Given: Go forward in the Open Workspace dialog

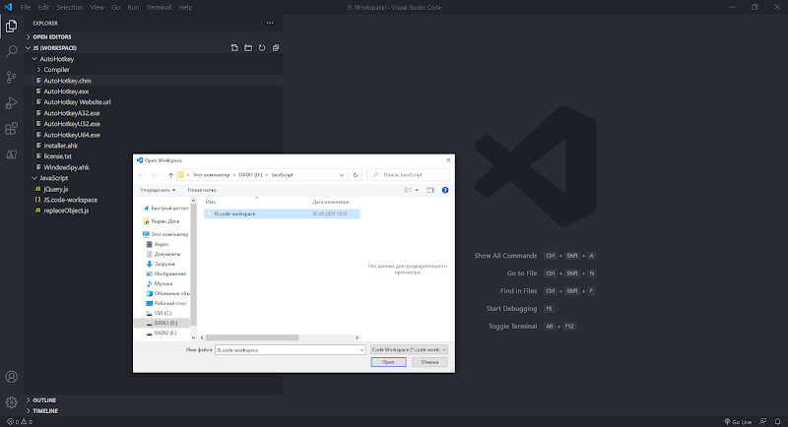Looking at the screenshot, I should 153,175.
